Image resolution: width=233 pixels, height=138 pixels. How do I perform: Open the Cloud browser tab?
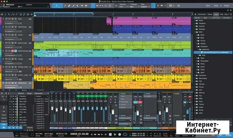coord(226,15)
